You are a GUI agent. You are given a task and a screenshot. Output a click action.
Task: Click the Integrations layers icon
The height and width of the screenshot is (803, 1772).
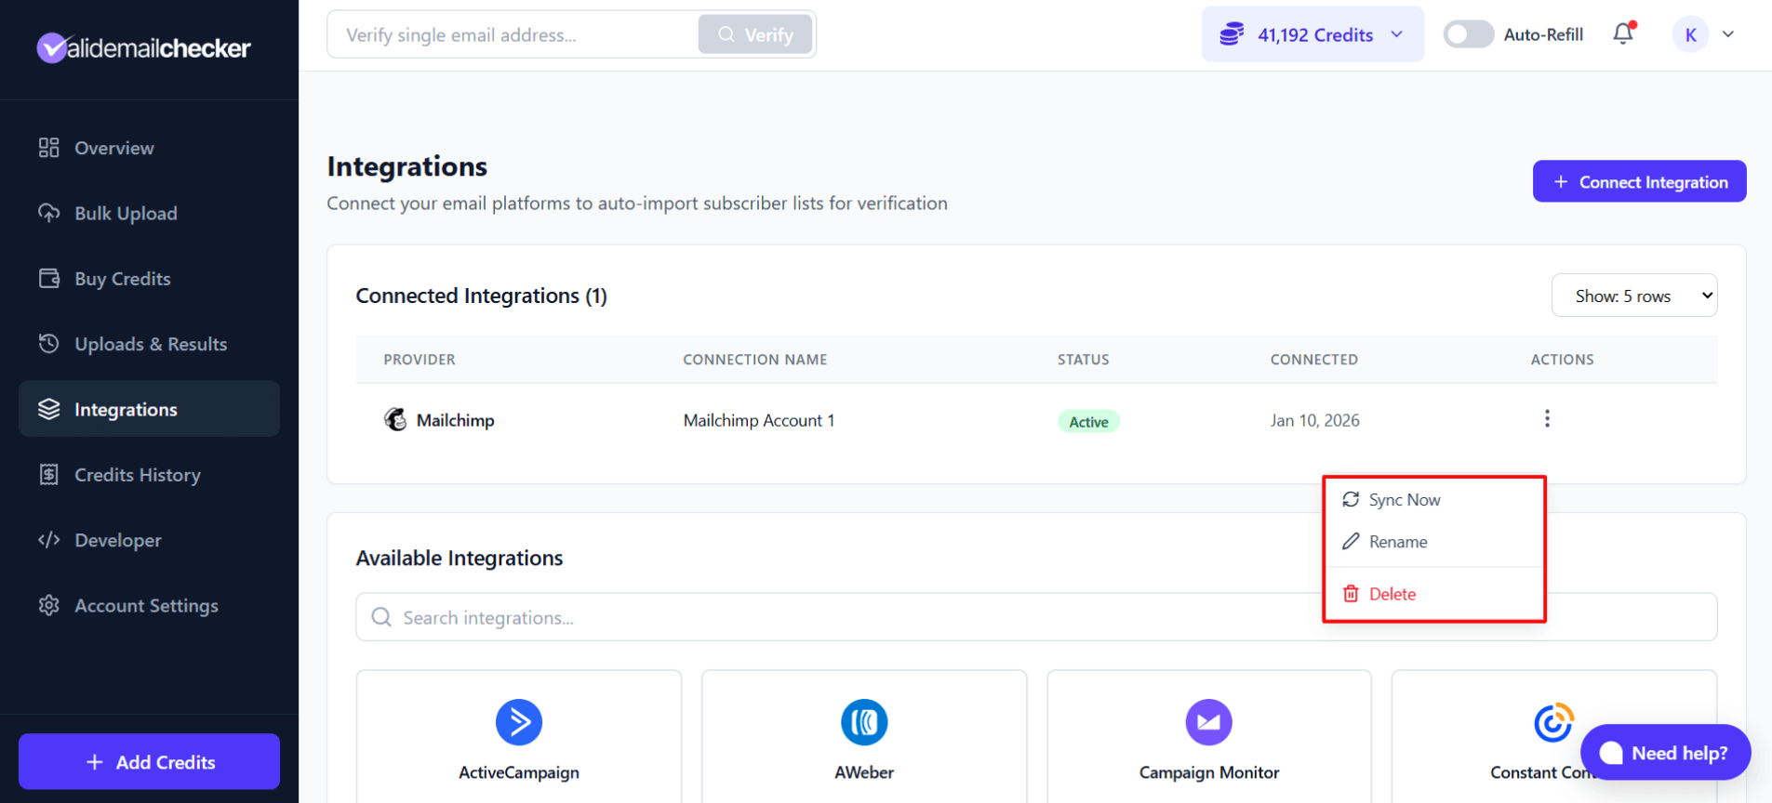[x=49, y=409]
